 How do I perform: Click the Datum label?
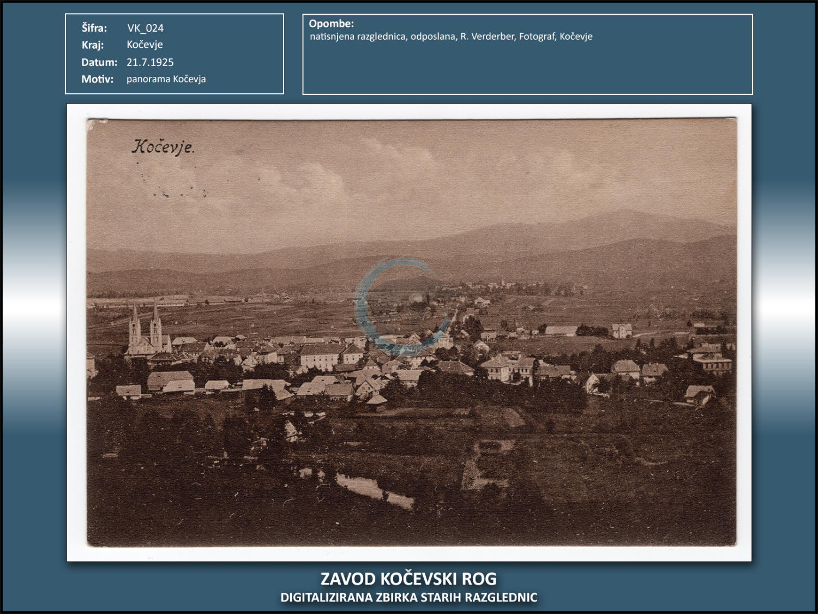tap(99, 62)
